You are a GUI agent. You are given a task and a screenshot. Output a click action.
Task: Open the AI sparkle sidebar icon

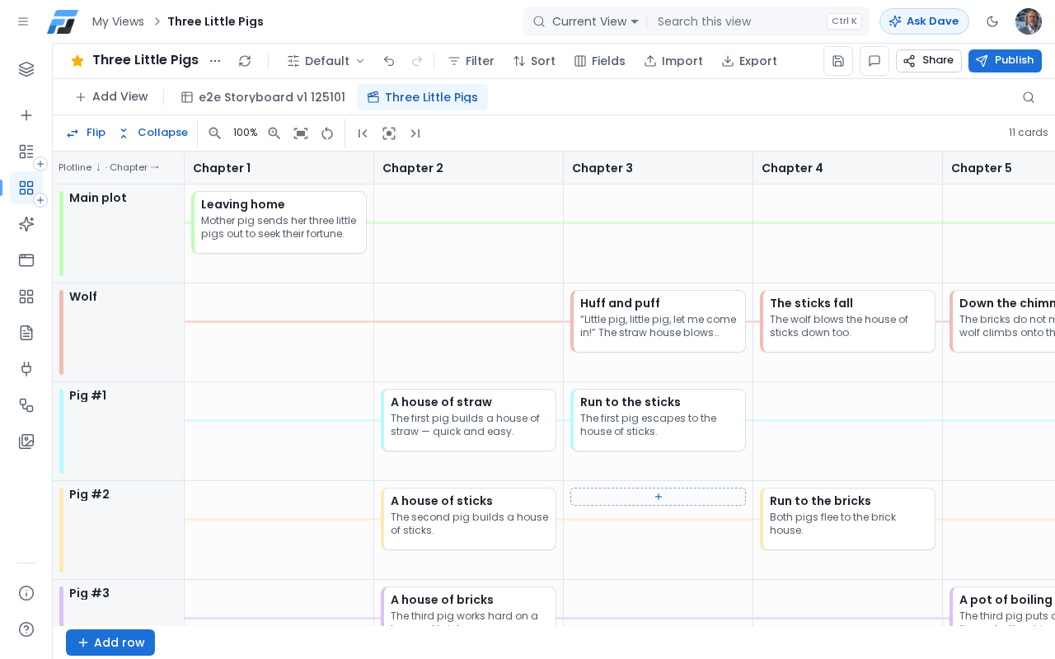pyautogui.click(x=26, y=224)
